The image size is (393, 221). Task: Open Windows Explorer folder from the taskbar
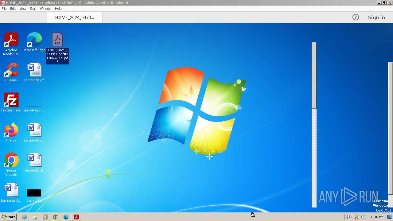pyautogui.click(x=35, y=217)
